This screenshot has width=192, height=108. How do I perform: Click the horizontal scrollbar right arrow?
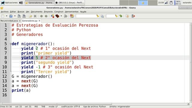188,104
